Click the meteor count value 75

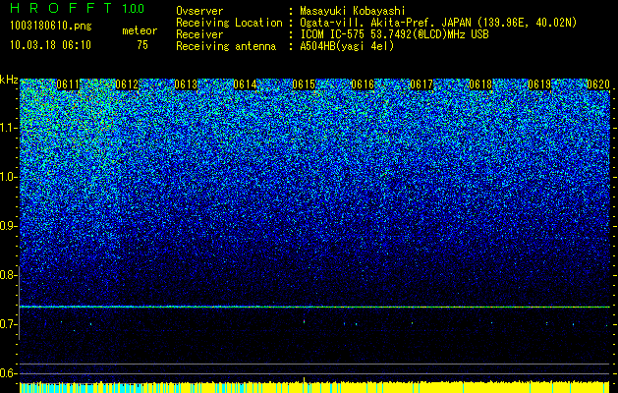(x=142, y=45)
